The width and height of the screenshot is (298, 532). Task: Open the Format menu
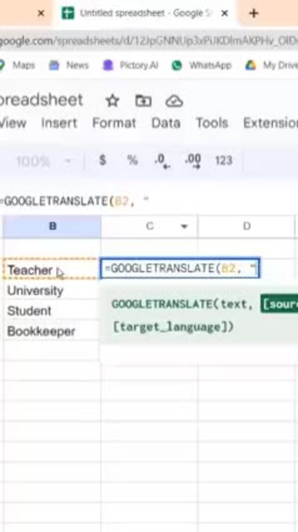pyautogui.click(x=114, y=123)
